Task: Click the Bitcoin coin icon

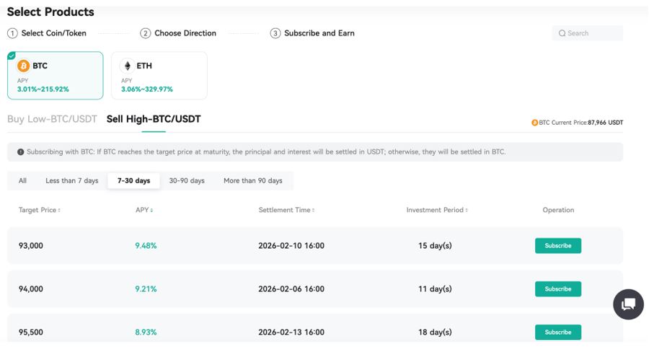Action: pos(24,66)
